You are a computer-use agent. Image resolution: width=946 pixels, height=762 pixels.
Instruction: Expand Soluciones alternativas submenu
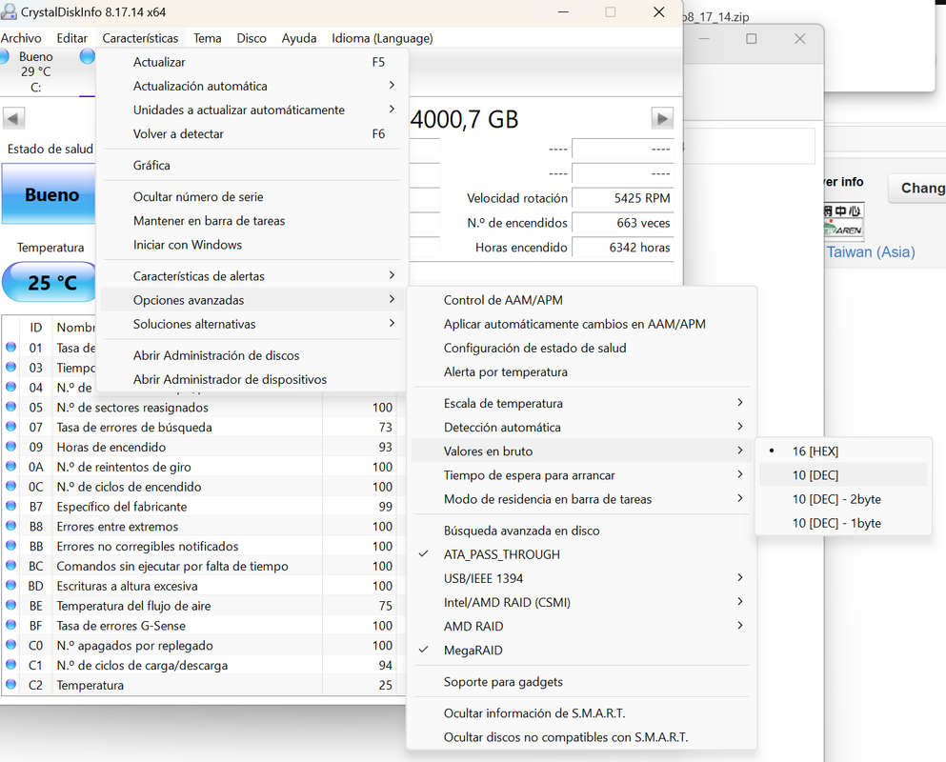(252, 324)
